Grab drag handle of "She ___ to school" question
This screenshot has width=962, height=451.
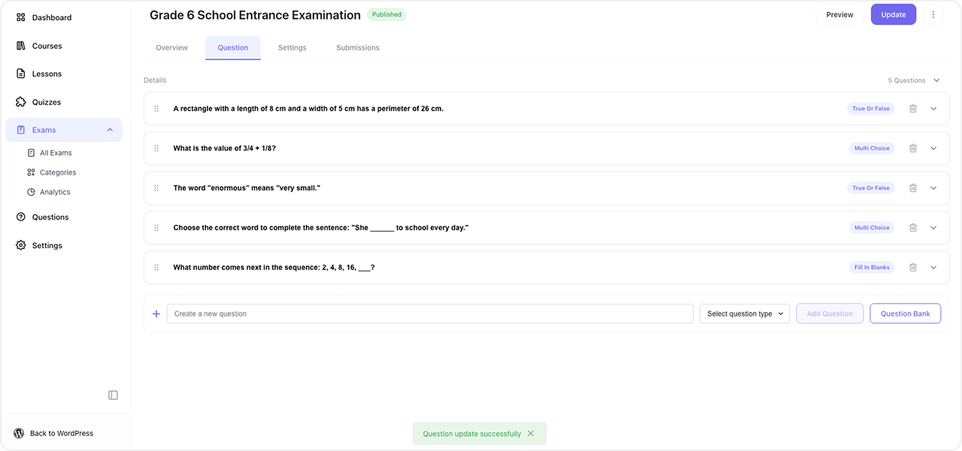pos(156,228)
